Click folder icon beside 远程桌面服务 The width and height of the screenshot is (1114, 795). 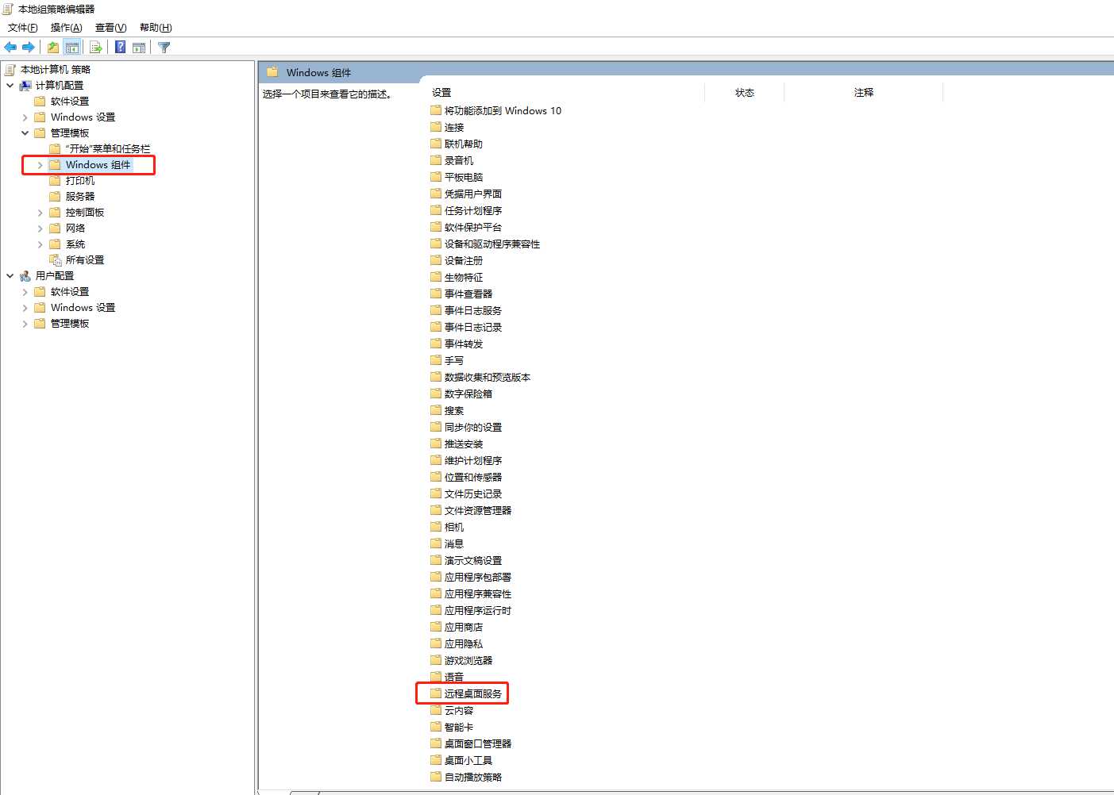[436, 693]
